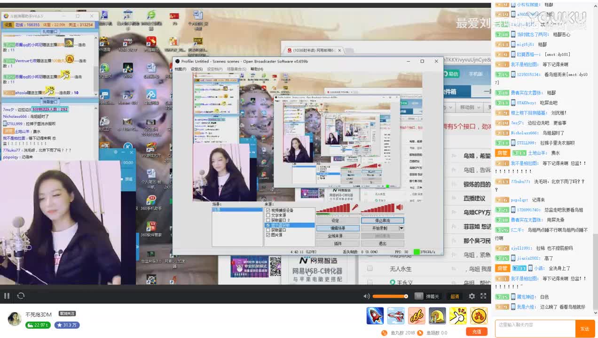Switch the player to fullscreen mode
This screenshot has width=598, height=338.
483,296
